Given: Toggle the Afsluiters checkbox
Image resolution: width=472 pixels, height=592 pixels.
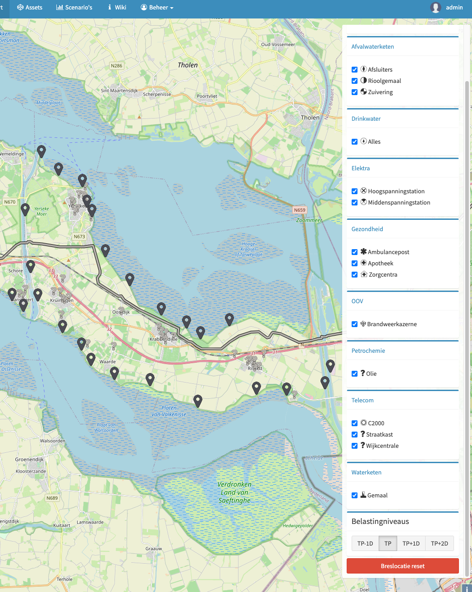Looking at the screenshot, I should click(355, 69).
